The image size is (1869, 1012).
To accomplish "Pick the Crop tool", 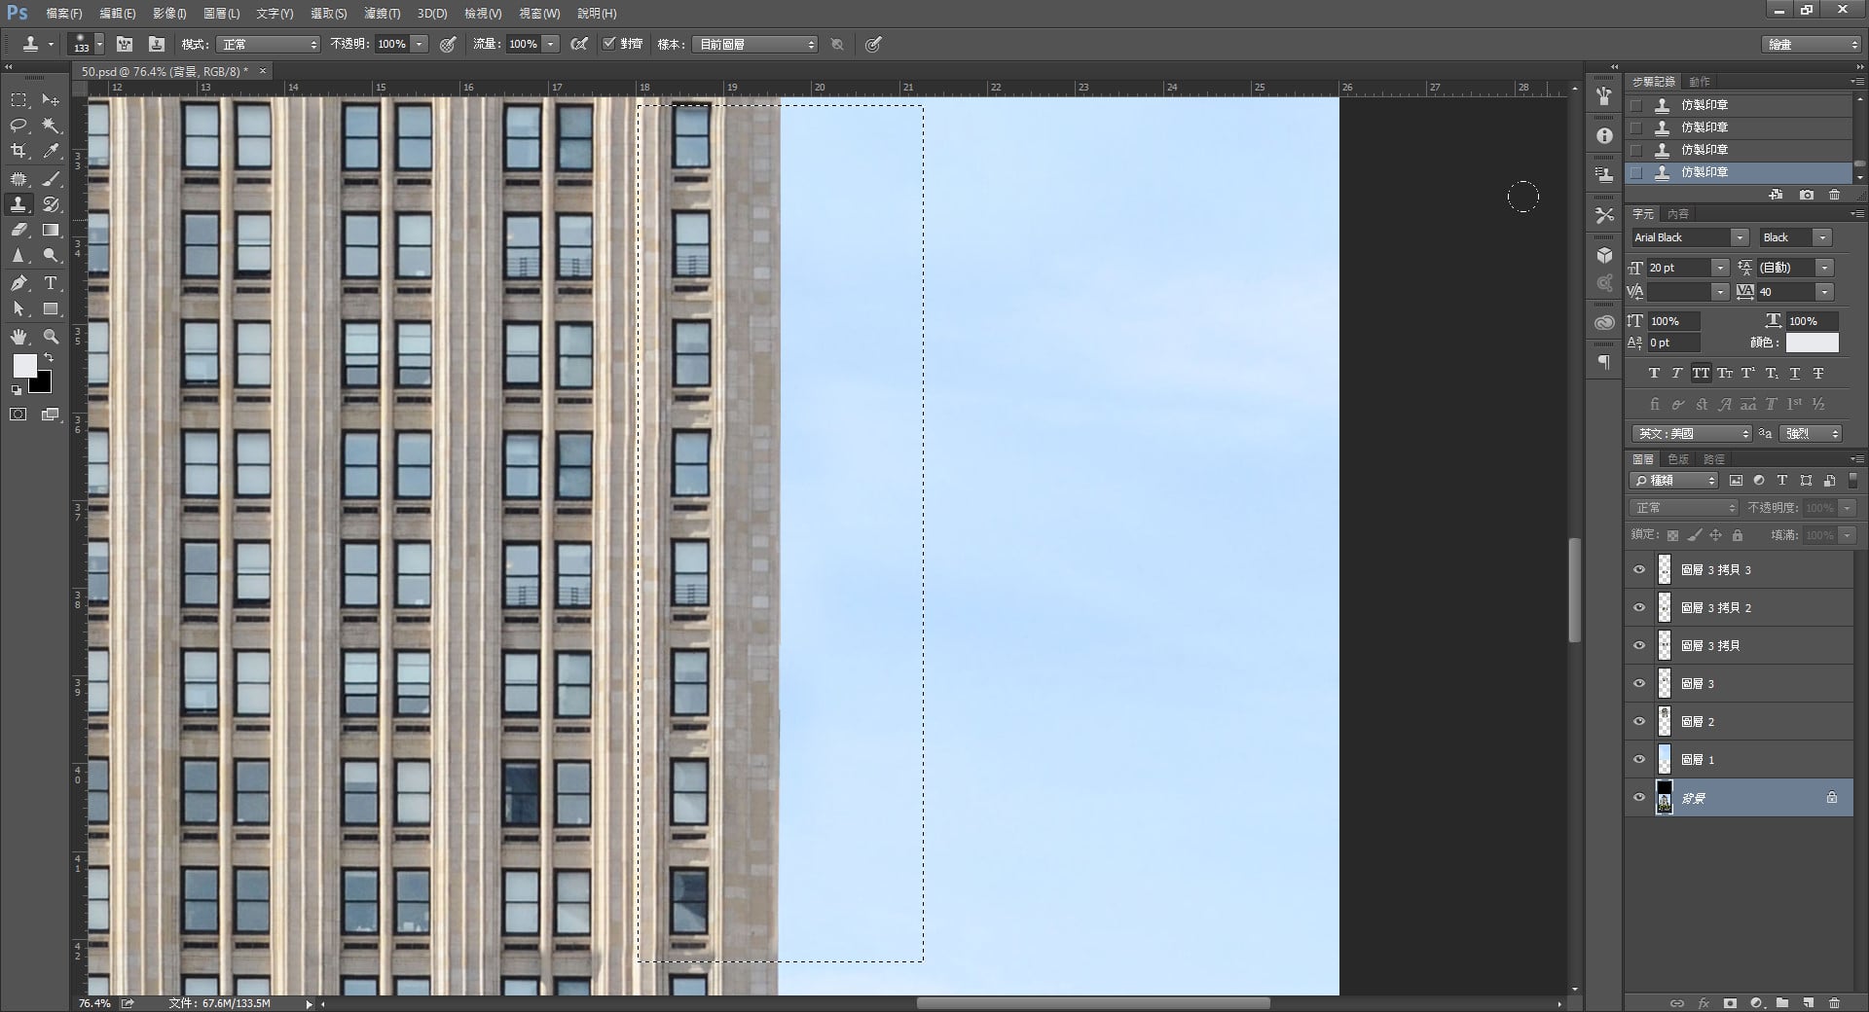I will 18,151.
